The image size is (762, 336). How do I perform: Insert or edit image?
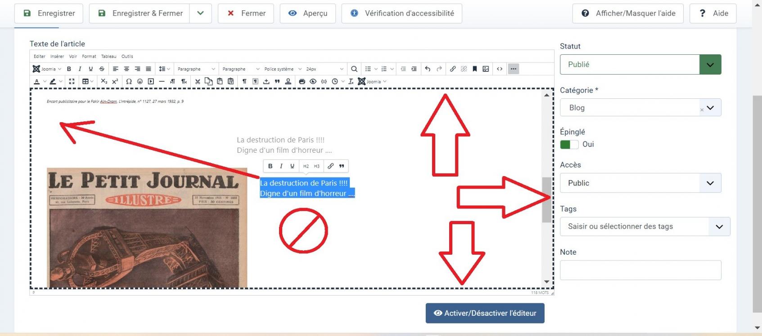point(486,69)
